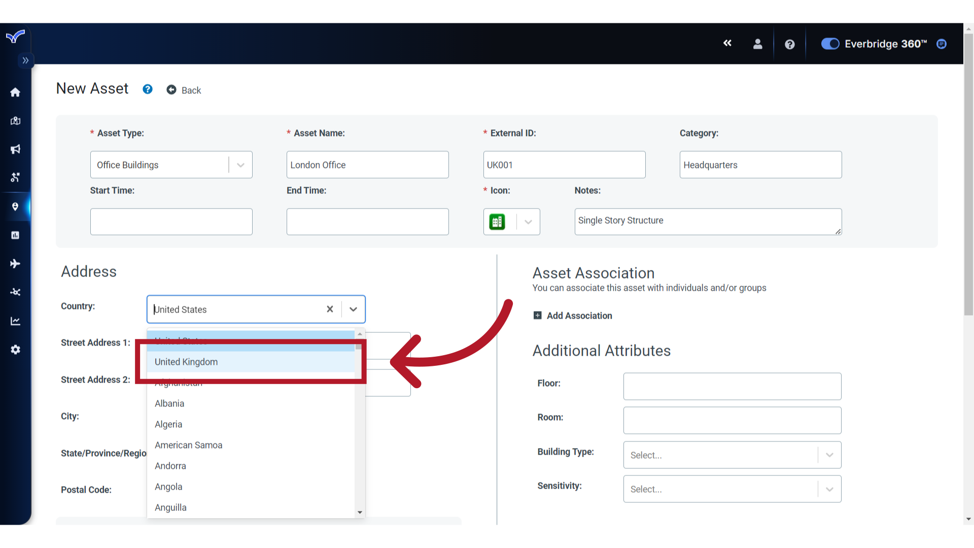
Task: Click the End Time field
Action: 368,222
